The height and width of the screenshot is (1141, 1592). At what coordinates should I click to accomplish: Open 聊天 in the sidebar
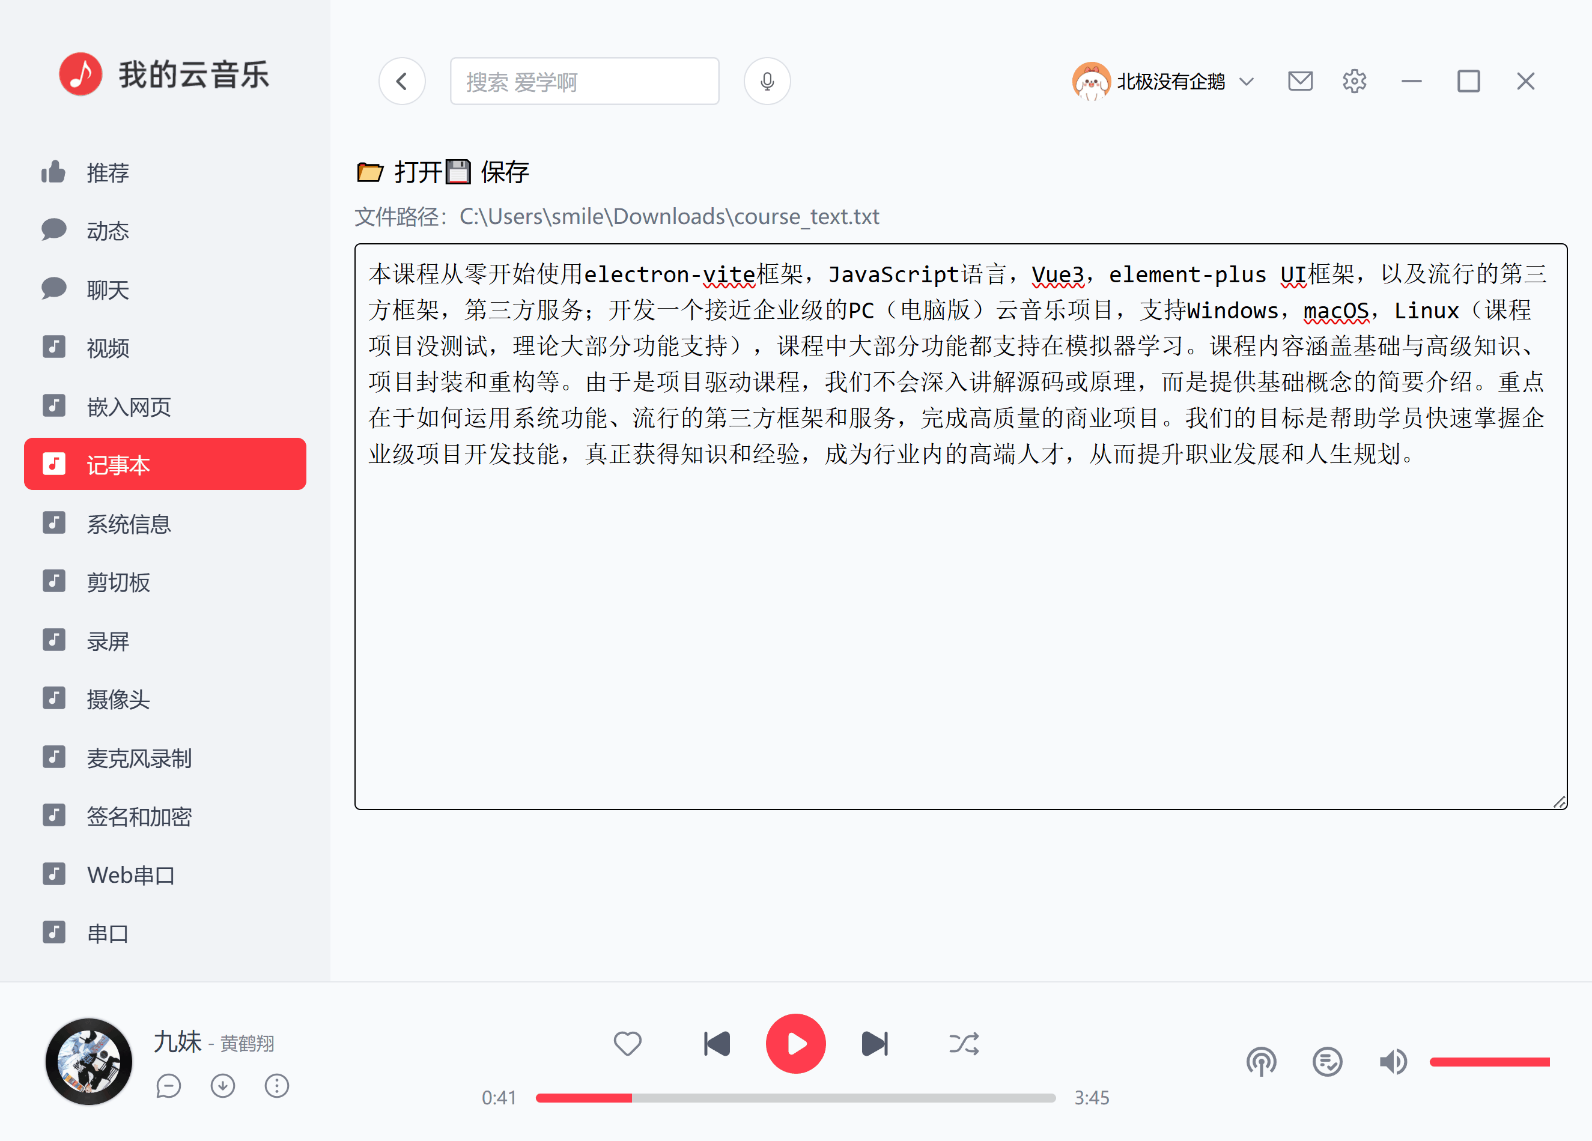(x=165, y=289)
